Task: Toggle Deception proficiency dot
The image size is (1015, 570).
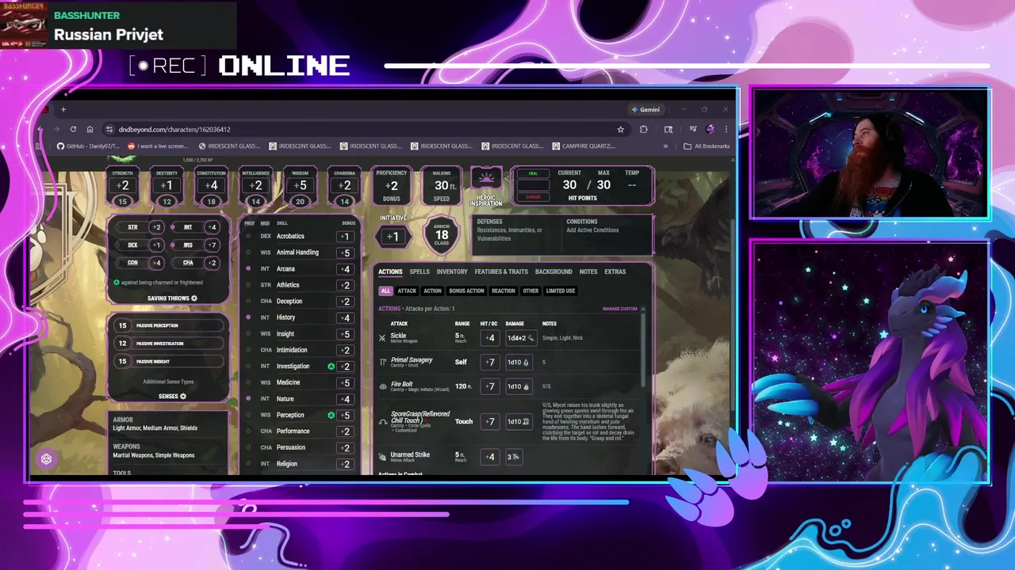Action: 248,301
